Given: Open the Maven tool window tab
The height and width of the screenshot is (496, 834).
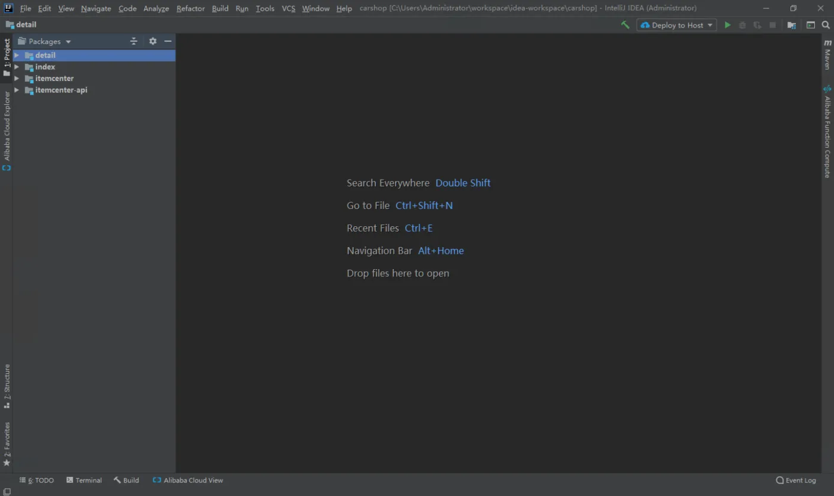Looking at the screenshot, I should 827,54.
